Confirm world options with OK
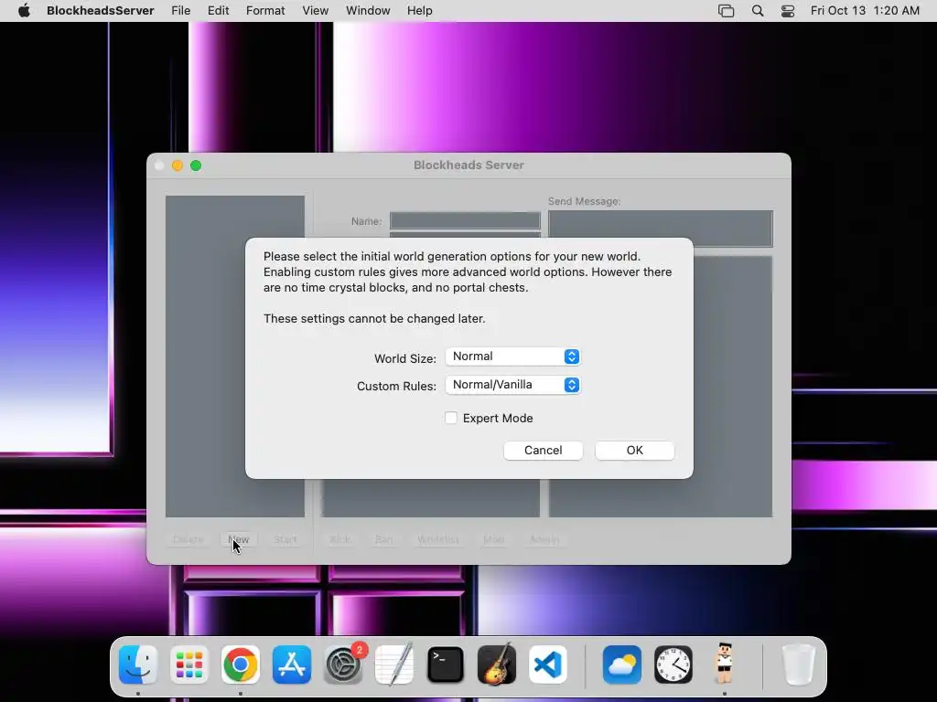Screen dimensions: 937x702 coord(635,450)
